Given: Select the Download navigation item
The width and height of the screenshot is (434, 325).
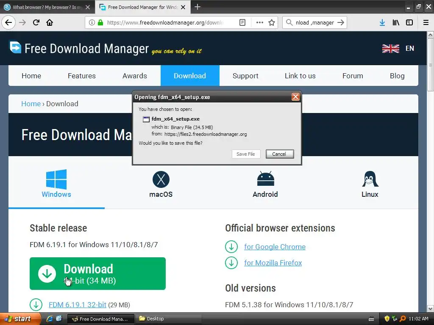Looking at the screenshot, I should click(190, 76).
